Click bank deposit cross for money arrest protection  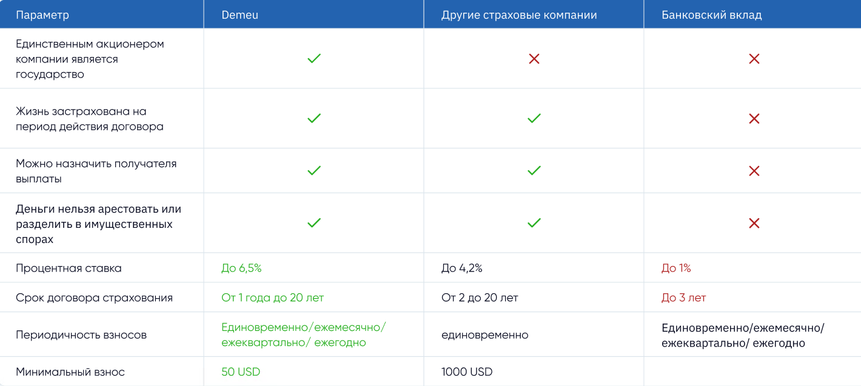coord(754,223)
